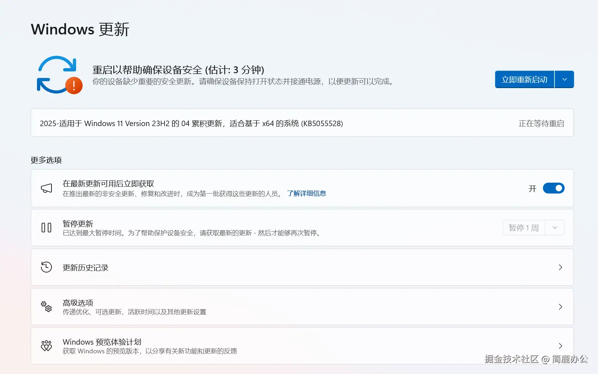Image resolution: width=598 pixels, height=374 pixels.
Task: Open the 了解详细信息 link
Action: 307,194
